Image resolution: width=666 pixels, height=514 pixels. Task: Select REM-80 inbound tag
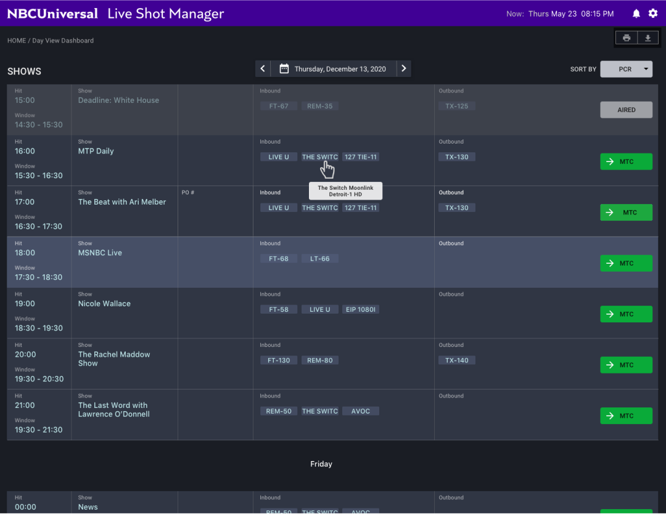(320, 361)
